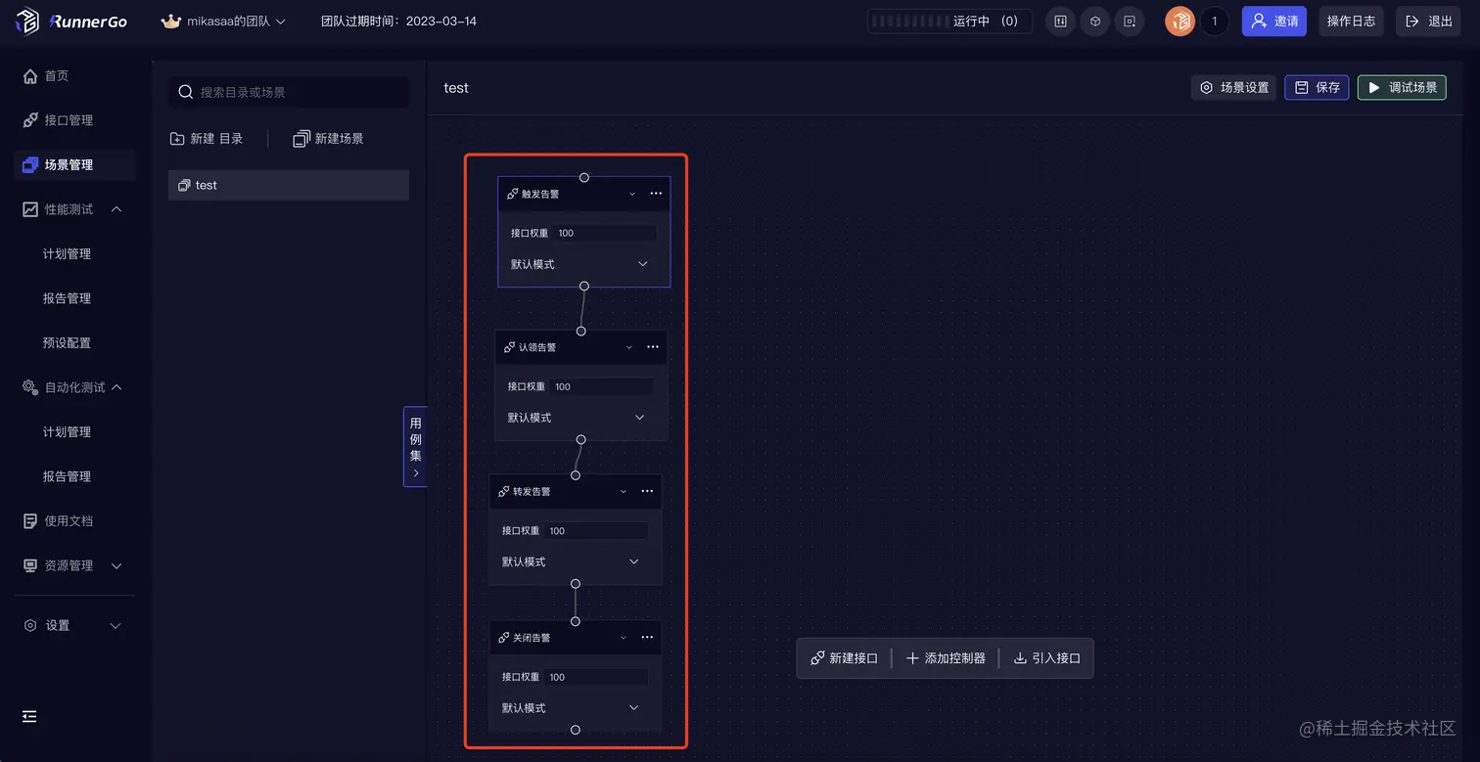Viewport: 1480px width, 762px height.
Task: Open 报告管理 under 性能测试
Action: point(67,298)
